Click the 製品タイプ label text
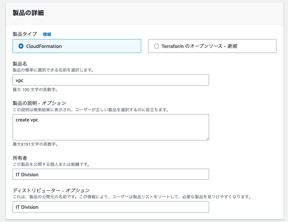This screenshot has width=288, height=222. pos(25,34)
